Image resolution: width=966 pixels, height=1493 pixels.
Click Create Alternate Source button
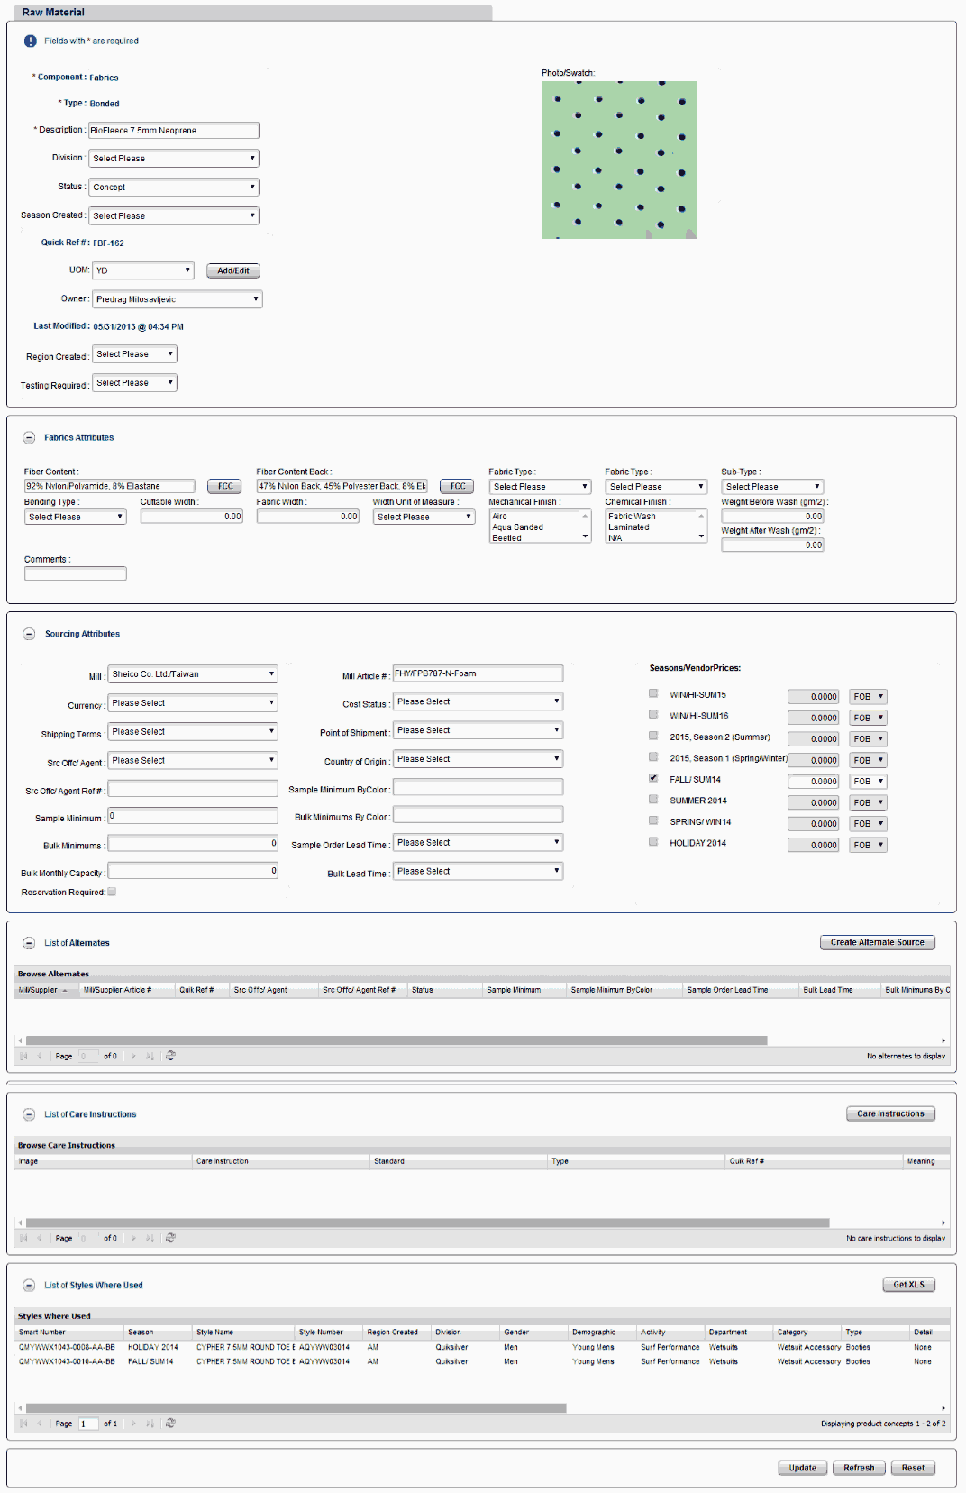point(878,942)
